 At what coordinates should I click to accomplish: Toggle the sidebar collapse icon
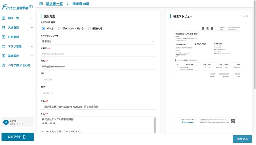pos(31,7)
